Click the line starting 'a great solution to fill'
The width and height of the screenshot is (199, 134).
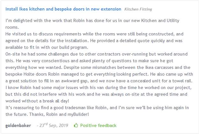[x=99, y=81]
